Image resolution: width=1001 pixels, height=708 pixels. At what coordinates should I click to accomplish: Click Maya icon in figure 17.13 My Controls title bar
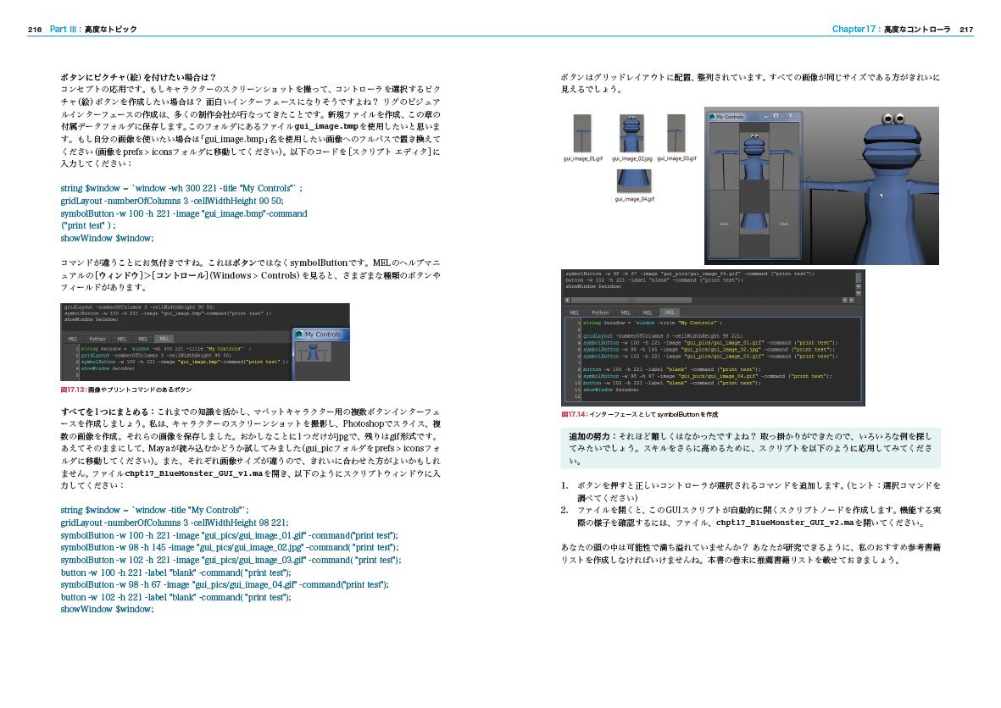tap(298, 335)
